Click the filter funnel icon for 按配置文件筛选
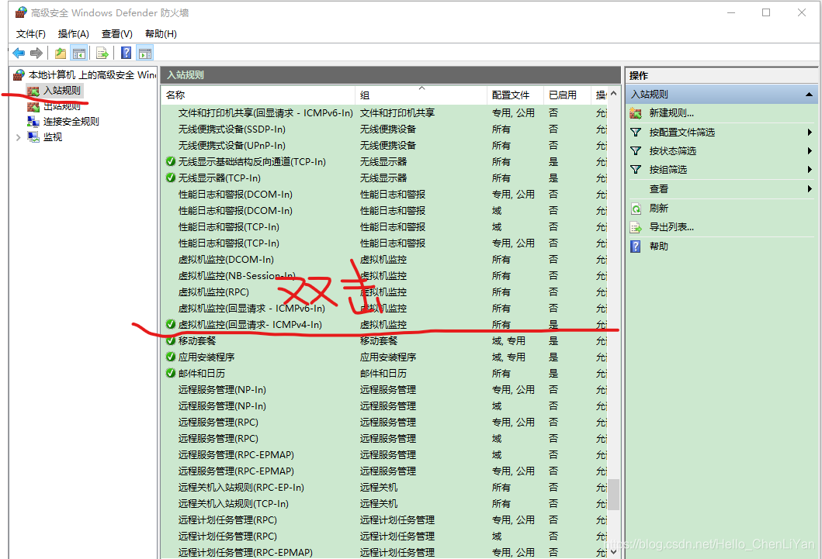This screenshot has height=559, width=822. click(636, 133)
